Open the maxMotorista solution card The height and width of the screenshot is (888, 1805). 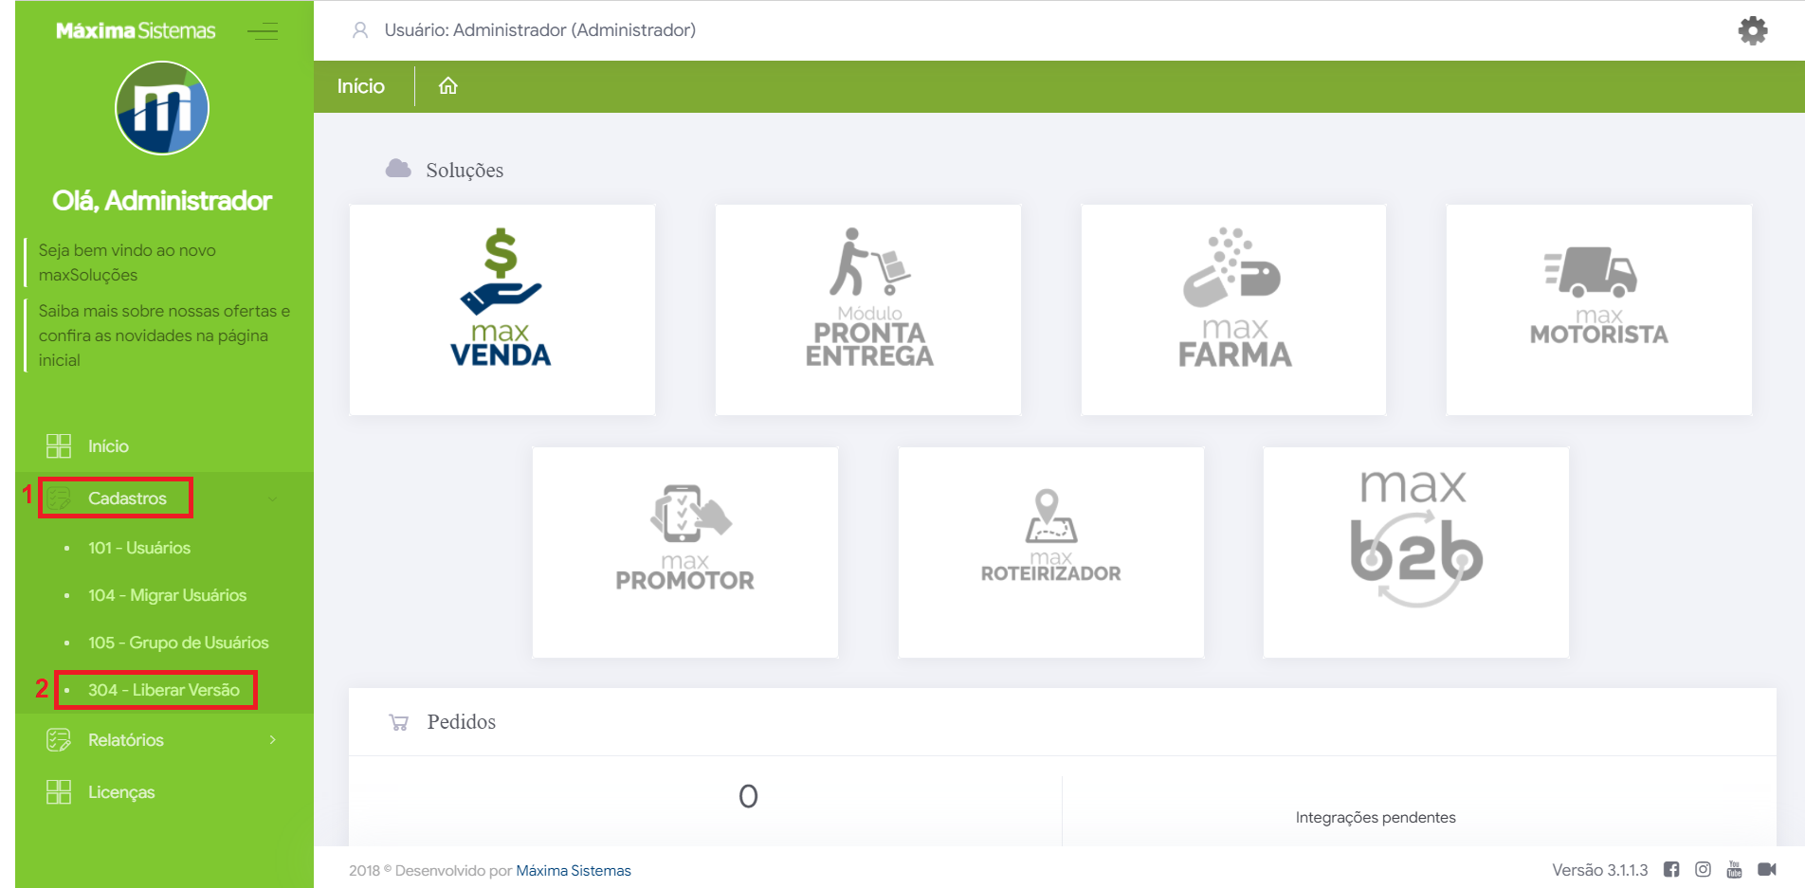pos(1598,310)
